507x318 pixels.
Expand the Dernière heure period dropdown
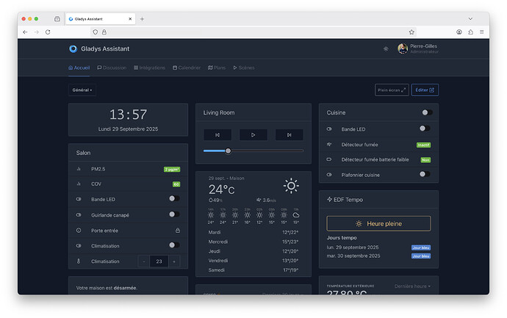(x=412, y=286)
